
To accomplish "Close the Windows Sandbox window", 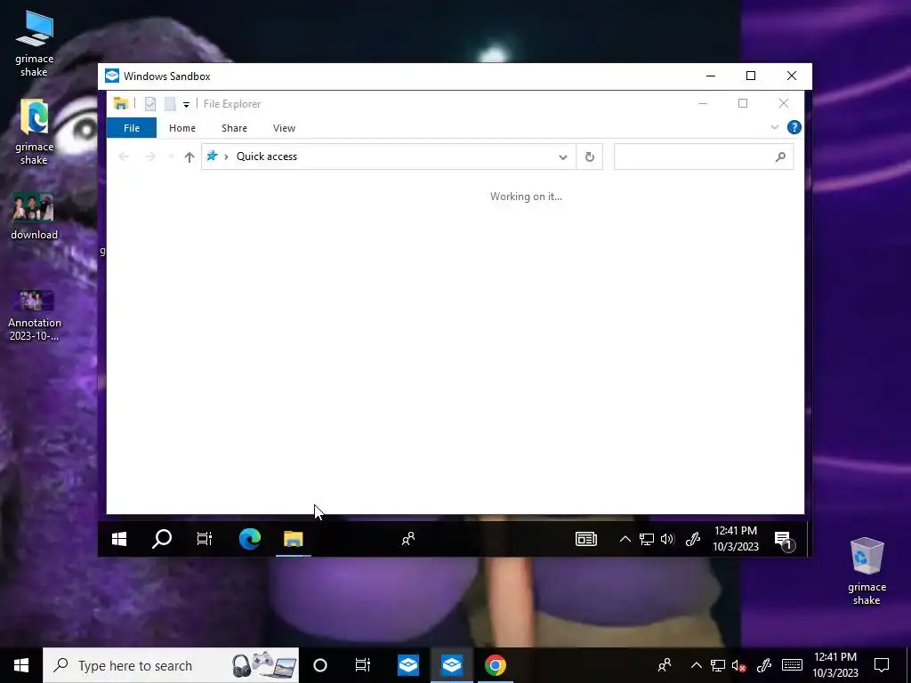I will point(791,76).
